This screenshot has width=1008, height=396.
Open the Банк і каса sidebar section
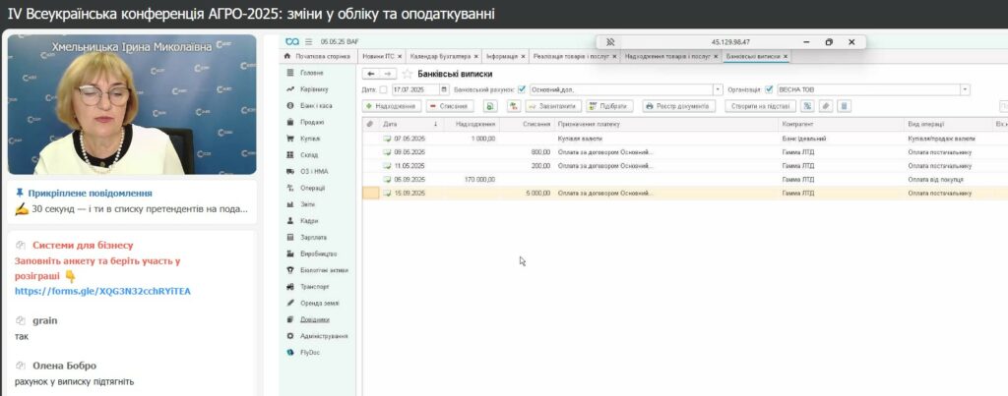click(313, 105)
